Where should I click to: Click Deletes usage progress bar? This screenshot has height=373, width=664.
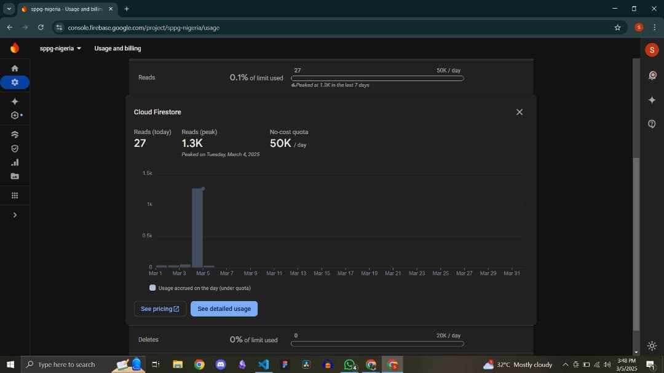click(377, 344)
